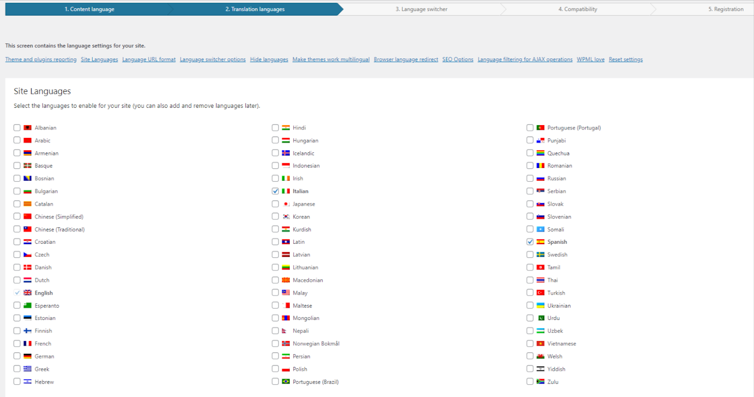Select the Polish language checkbox
The width and height of the screenshot is (754, 397).
275,369
